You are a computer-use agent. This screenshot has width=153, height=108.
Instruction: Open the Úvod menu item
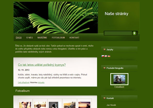pos(19,38)
